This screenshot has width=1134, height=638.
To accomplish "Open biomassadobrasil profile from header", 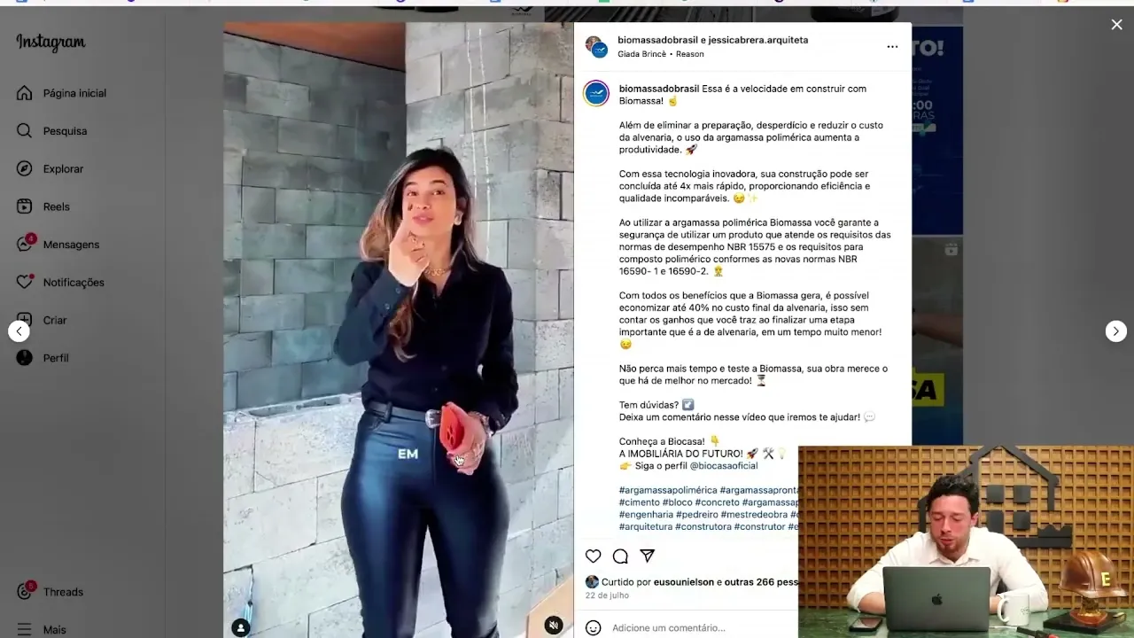I will click(658, 40).
